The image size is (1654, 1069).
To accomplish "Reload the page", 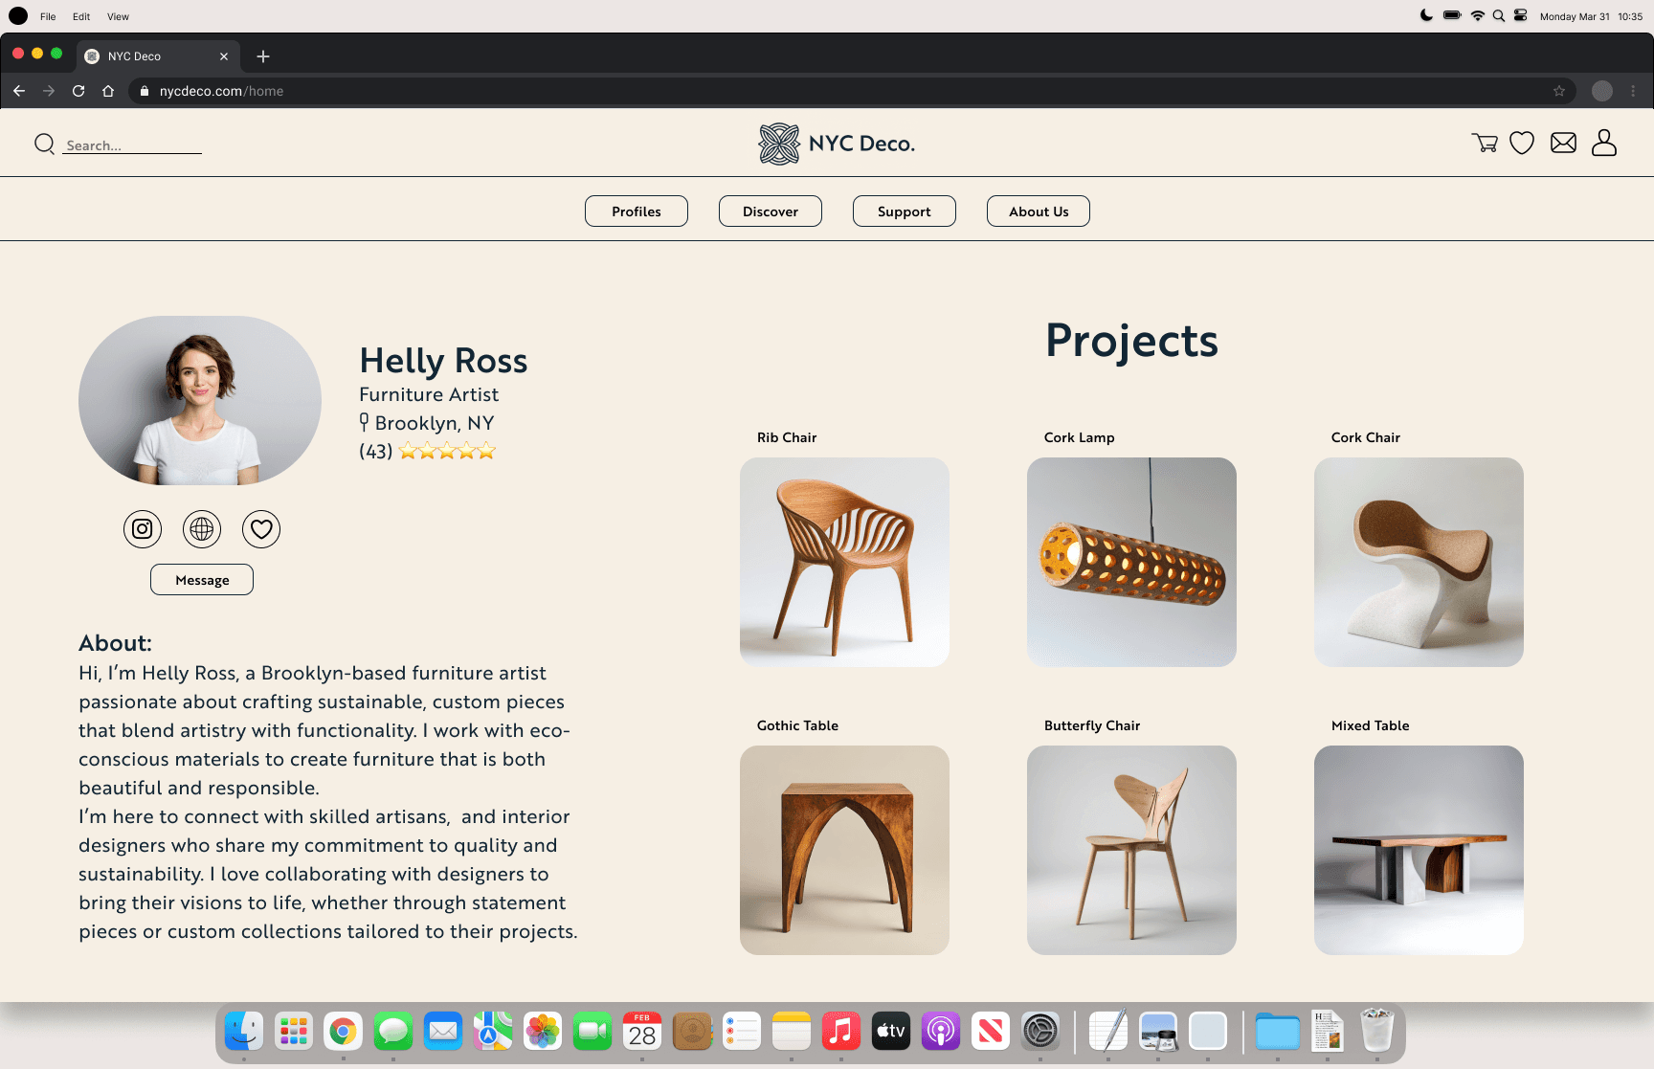I will 78,91.
